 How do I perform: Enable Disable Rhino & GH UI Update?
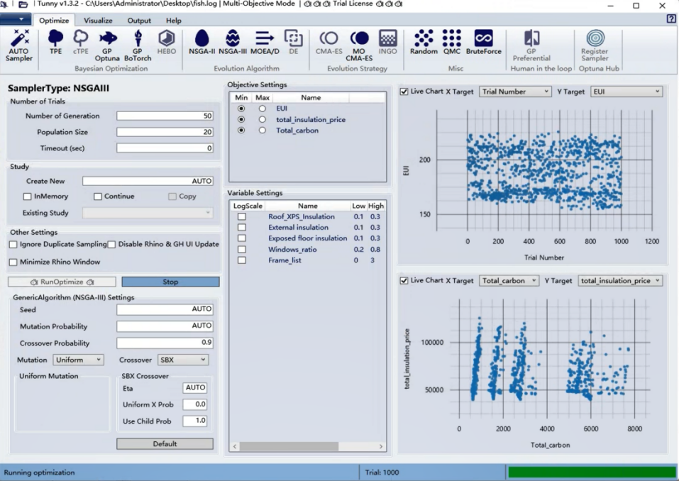coord(111,245)
